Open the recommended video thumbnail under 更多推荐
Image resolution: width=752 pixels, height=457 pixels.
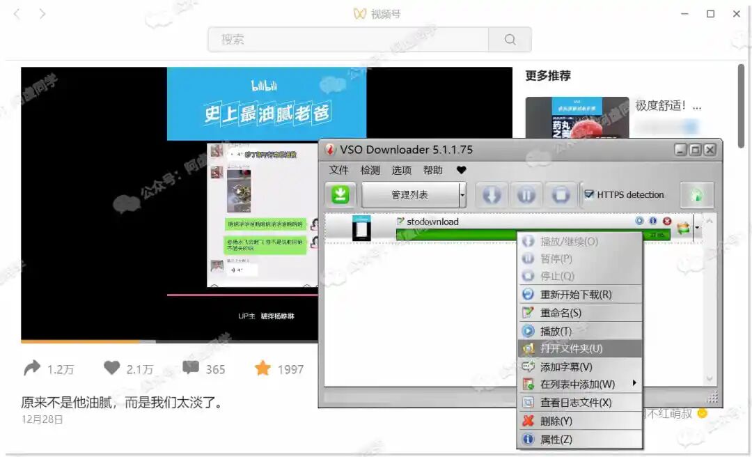(577, 118)
